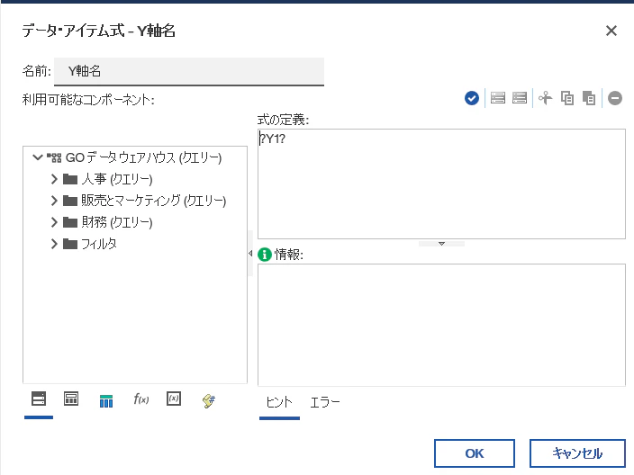Click the OK button

click(475, 453)
